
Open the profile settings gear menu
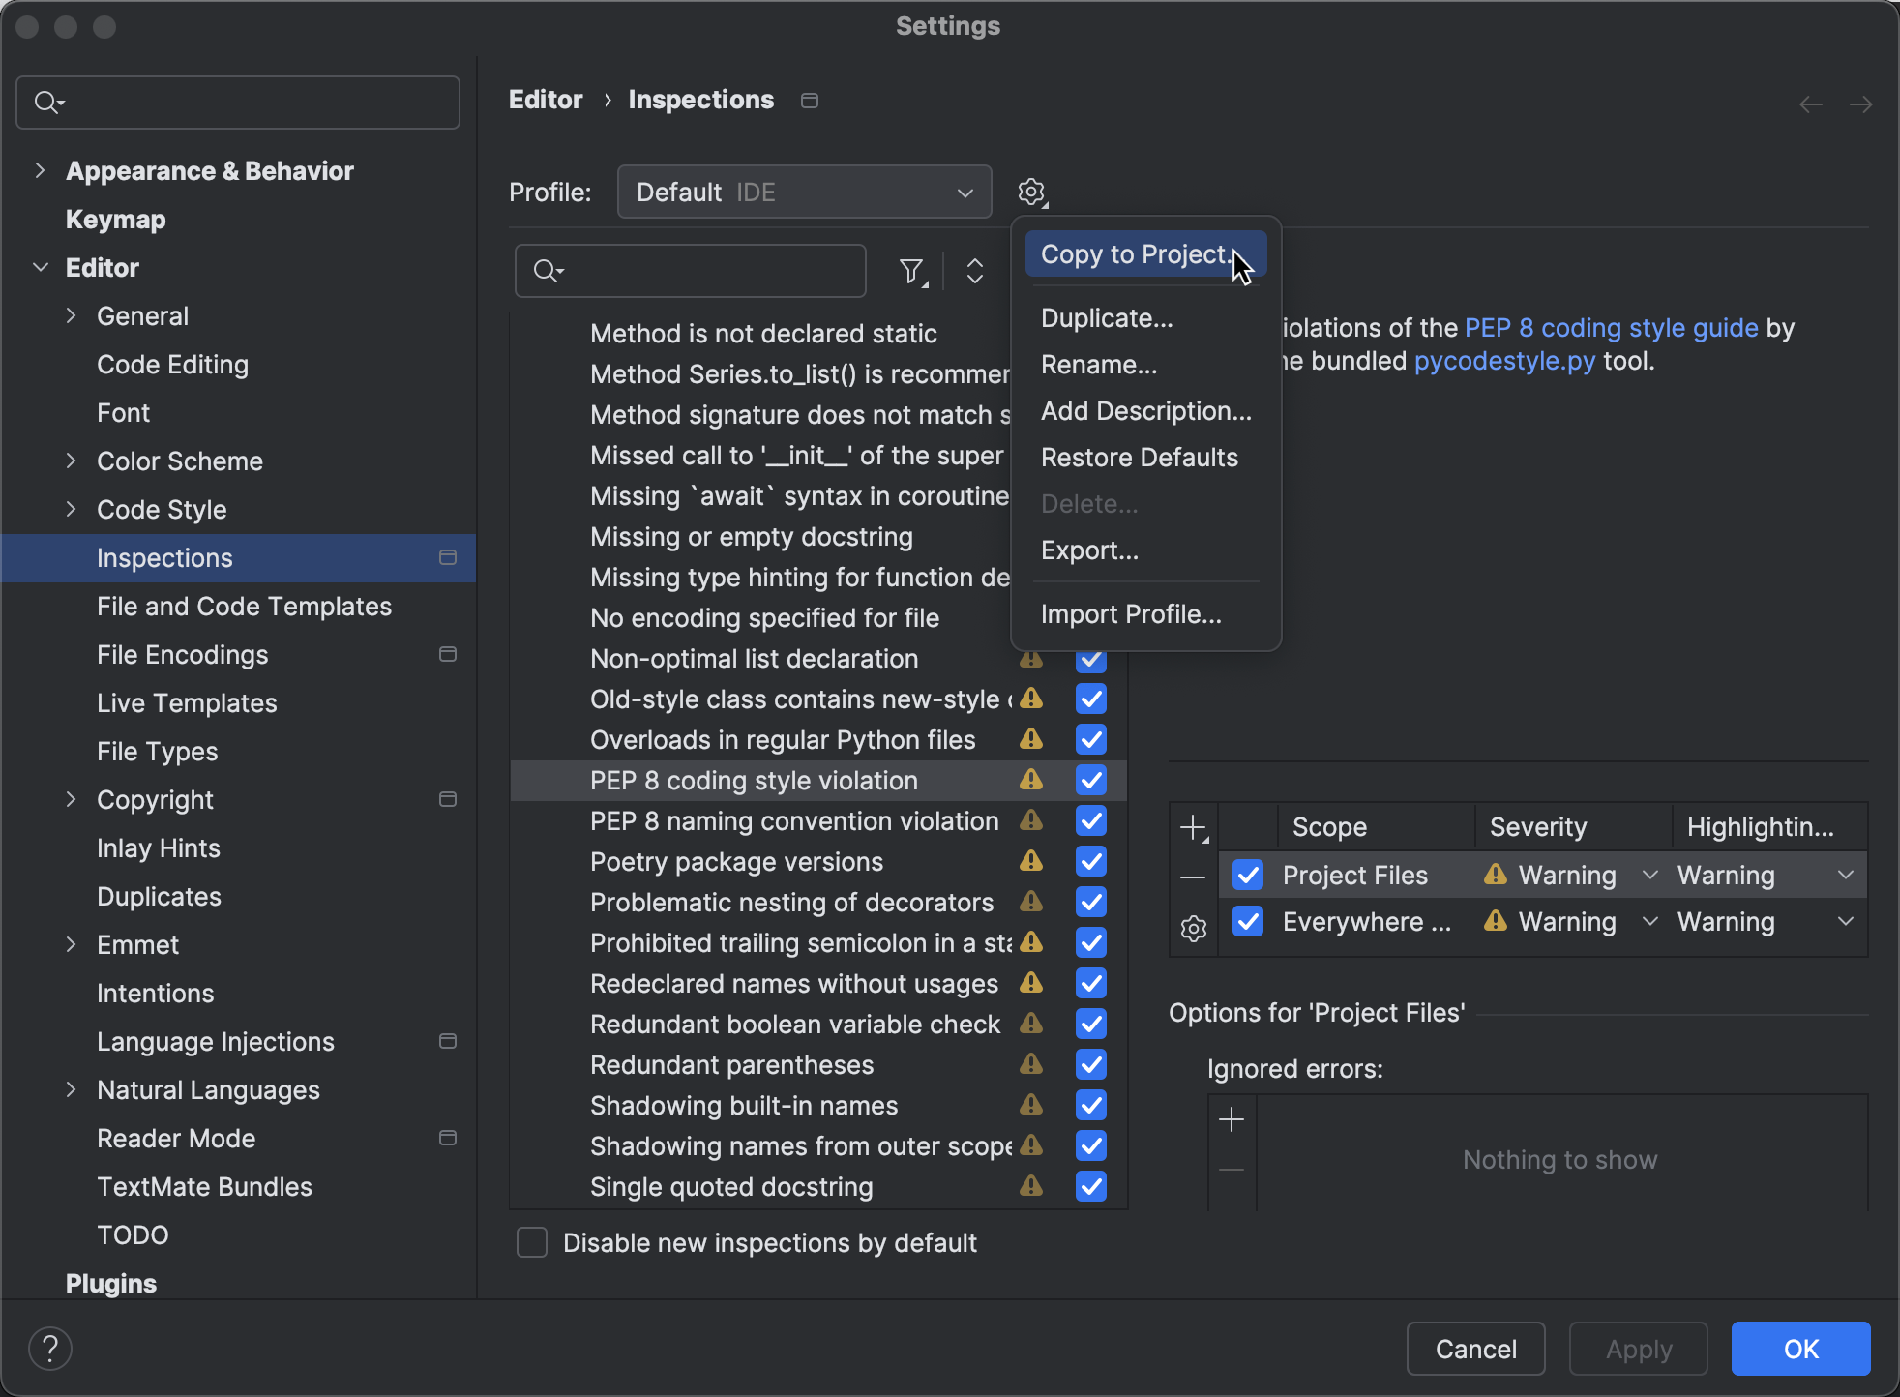1031,192
